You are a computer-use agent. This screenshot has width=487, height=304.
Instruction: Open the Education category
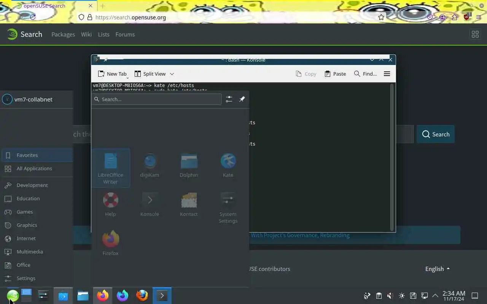pos(37,198)
